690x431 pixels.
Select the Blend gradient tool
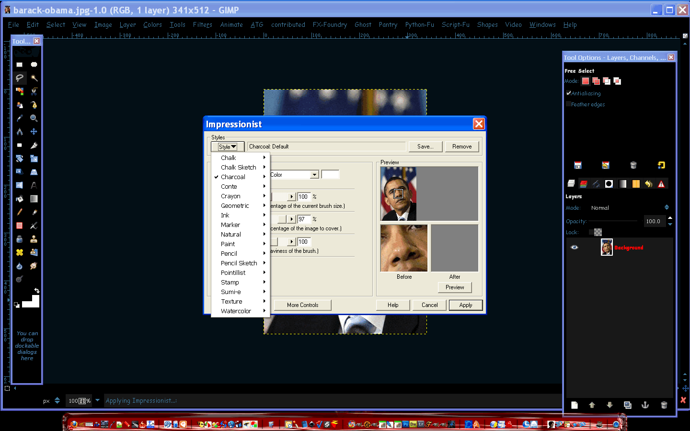click(x=34, y=198)
